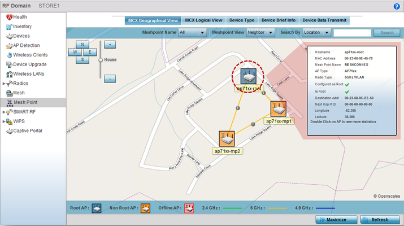Switch to MCX Logical View tab
Screen dimensions: 404x226
click(203, 20)
